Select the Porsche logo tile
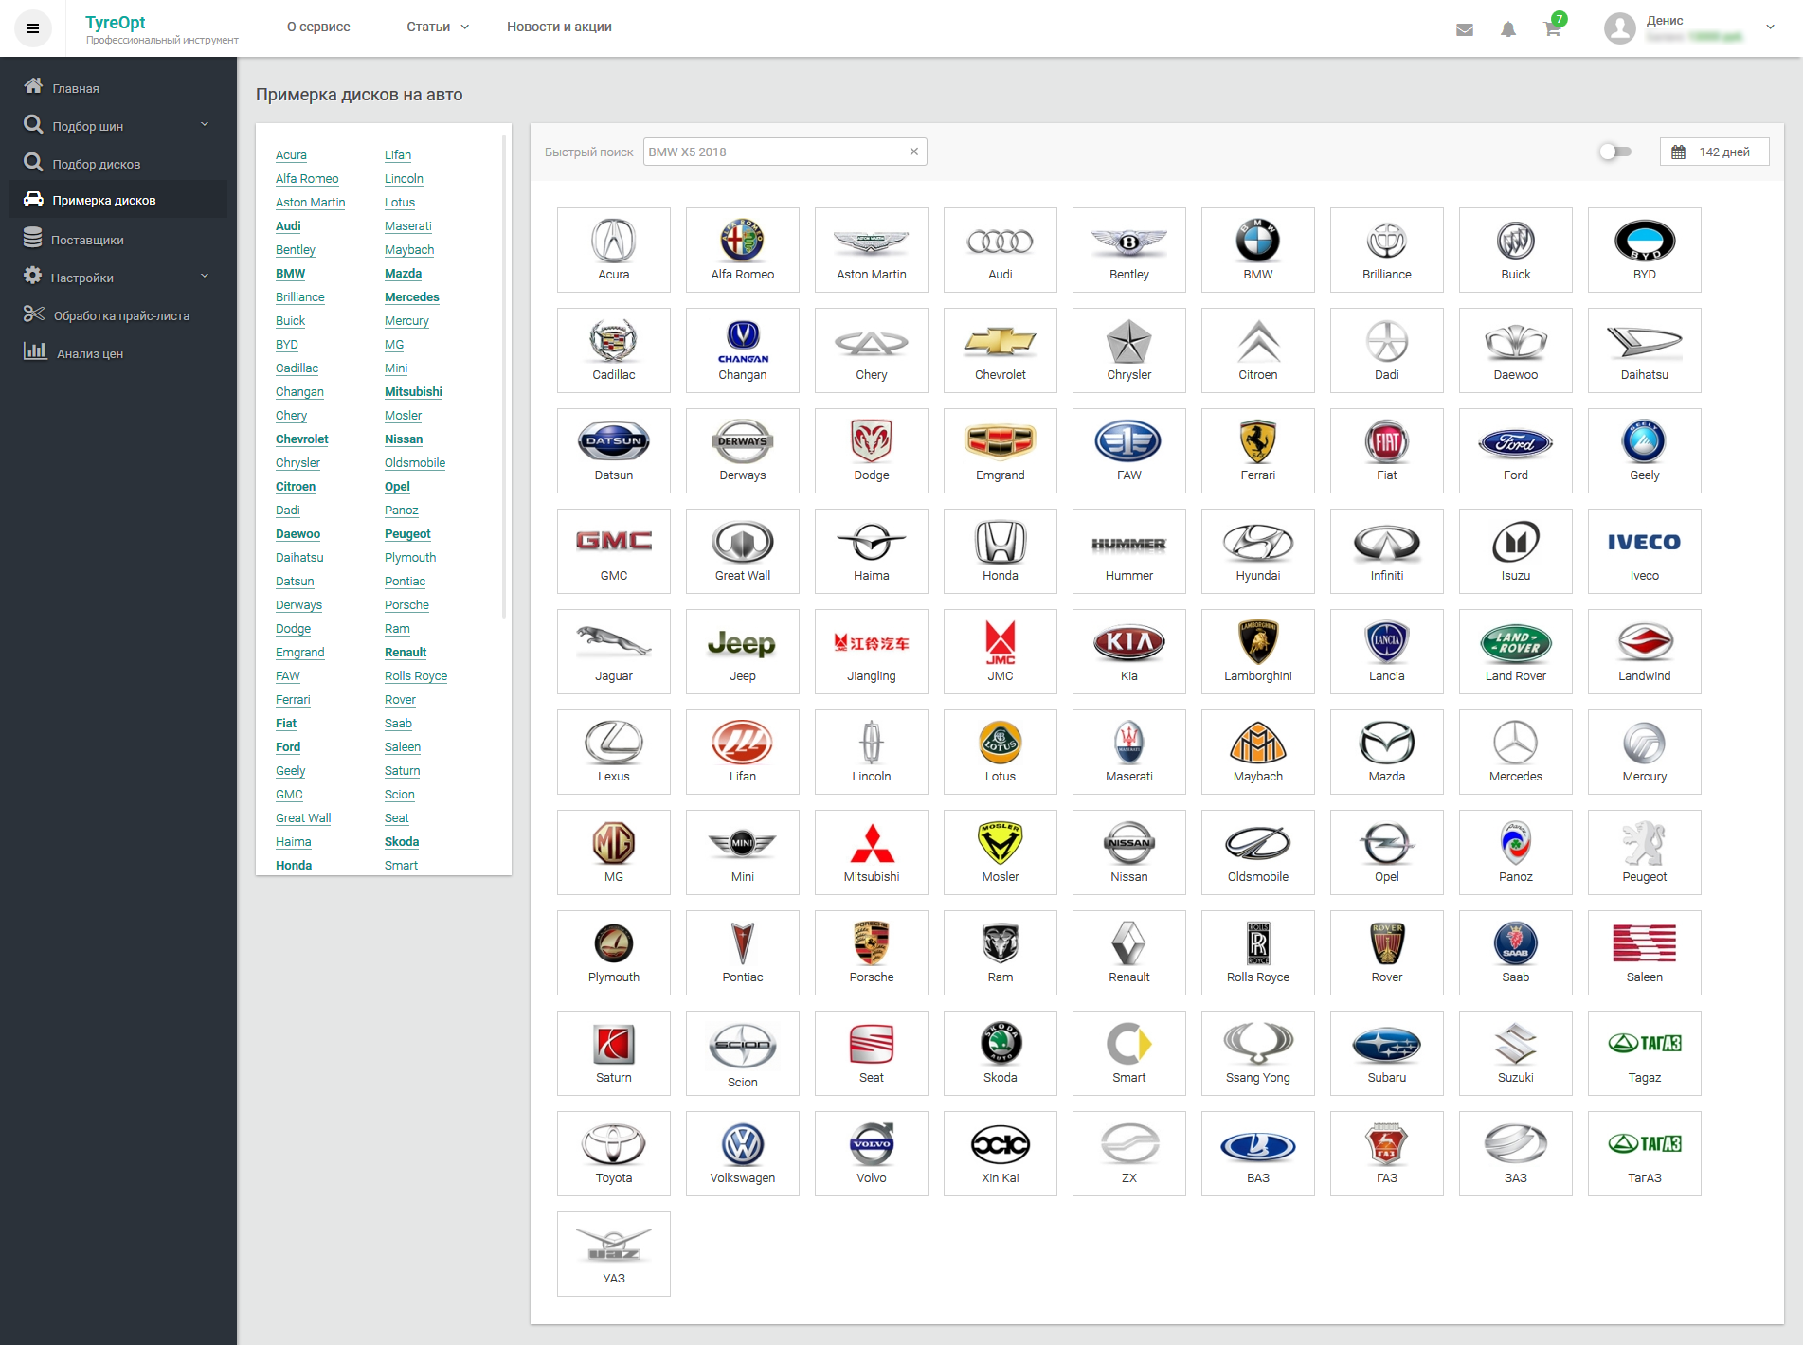Image resolution: width=1803 pixels, height=1345 pixels. (872, 953)
